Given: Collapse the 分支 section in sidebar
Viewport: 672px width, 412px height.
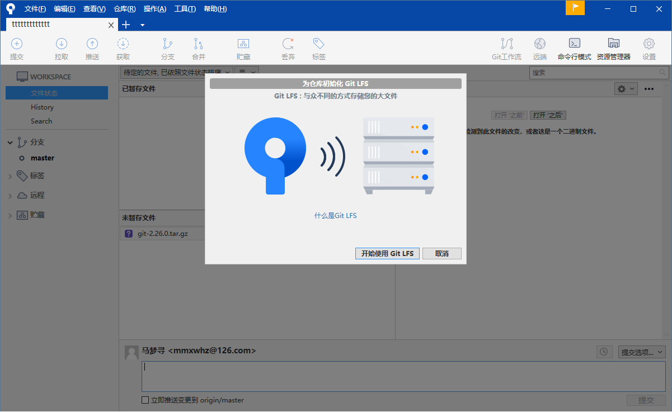Looking at the screenshot, I should click(x=10, y=143).
